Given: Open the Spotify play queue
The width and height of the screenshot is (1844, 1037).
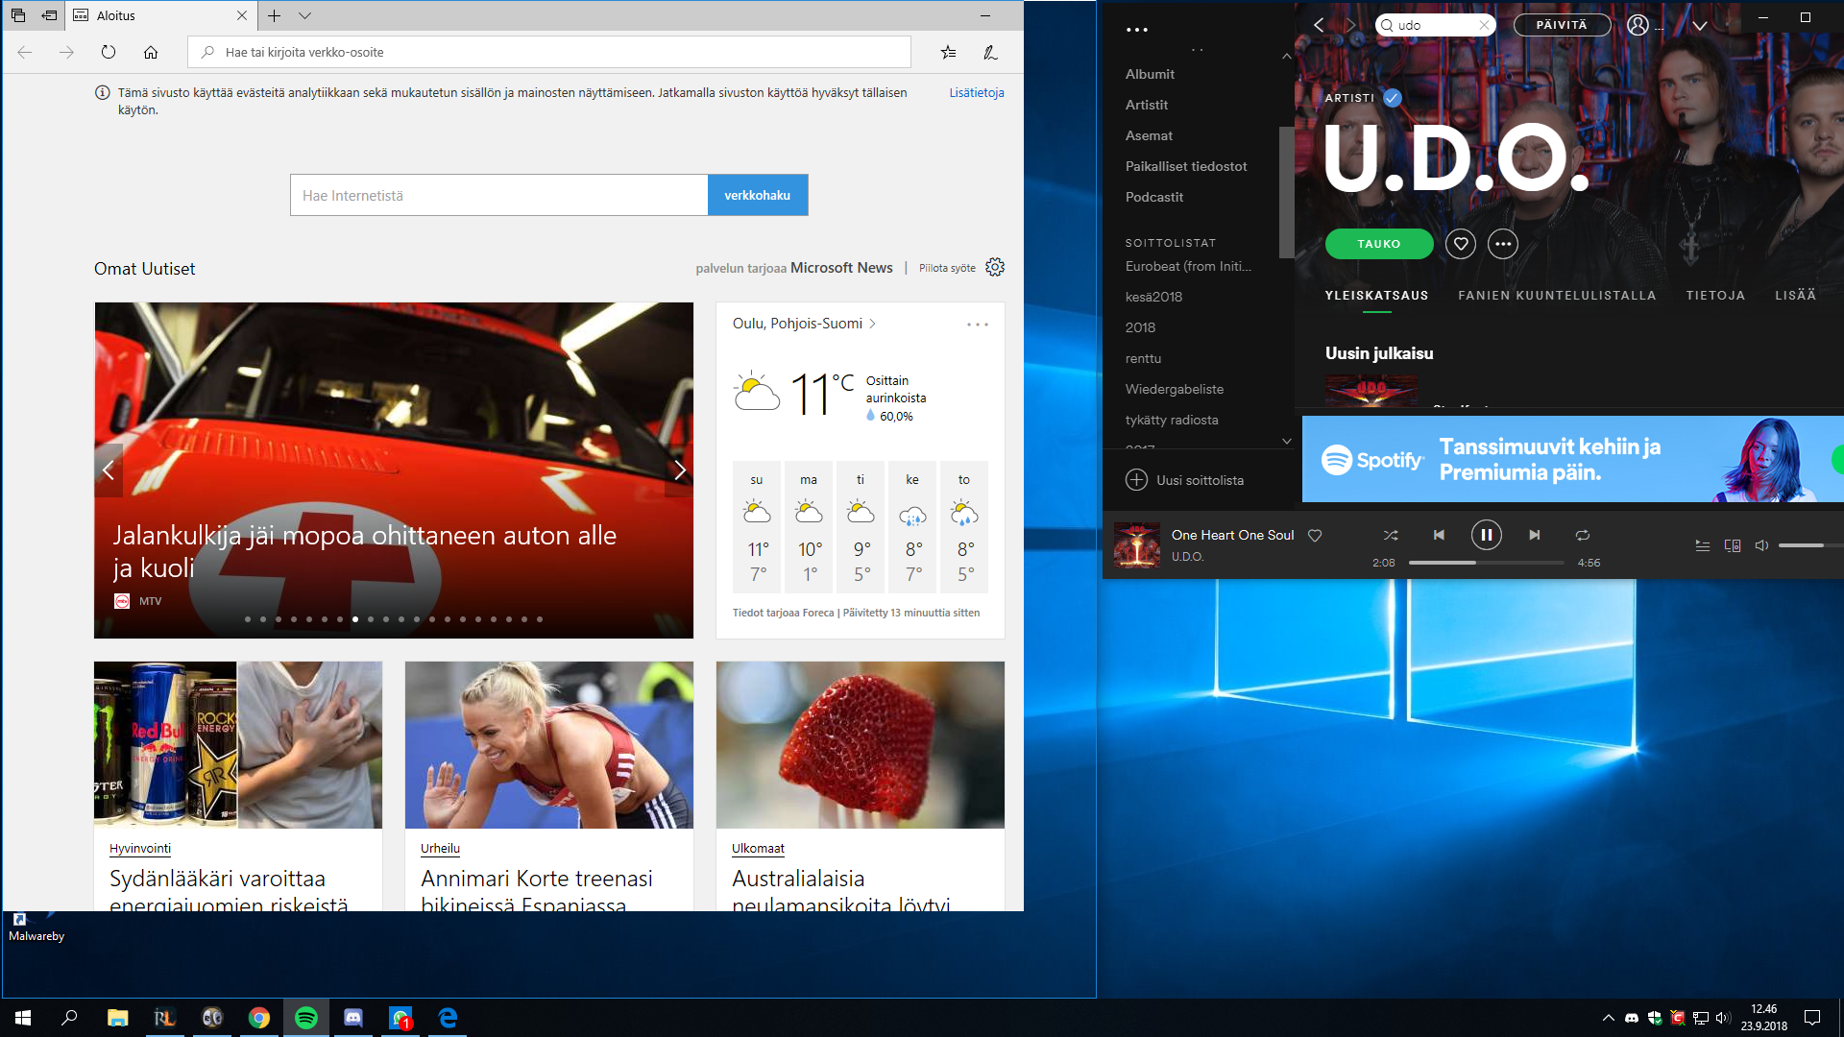Looking at the screenshot, I should [1702, 545].
